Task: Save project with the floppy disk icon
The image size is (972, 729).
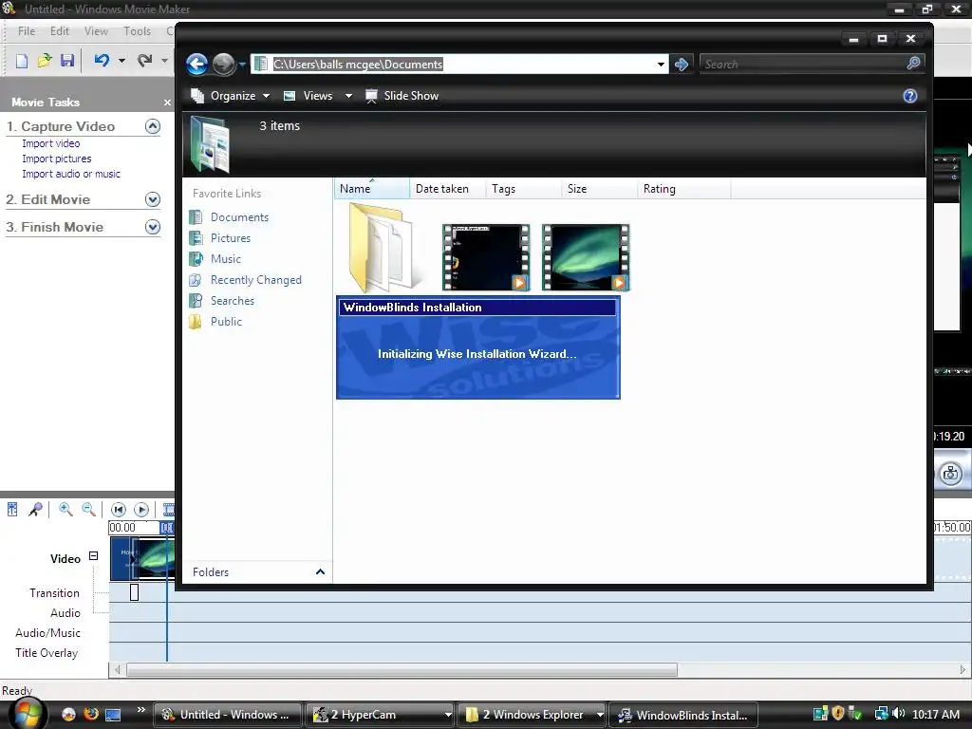Action: click(x=67, y=60)
